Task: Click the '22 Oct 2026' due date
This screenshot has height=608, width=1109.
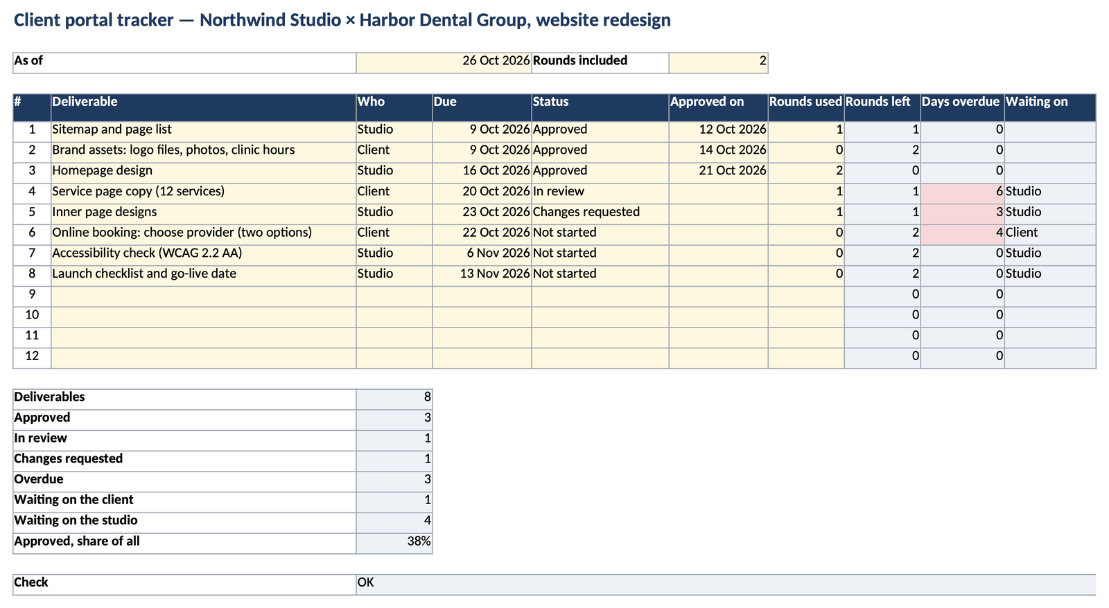Action: 482,235
